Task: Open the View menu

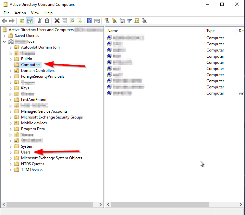Action: [35, 13]
